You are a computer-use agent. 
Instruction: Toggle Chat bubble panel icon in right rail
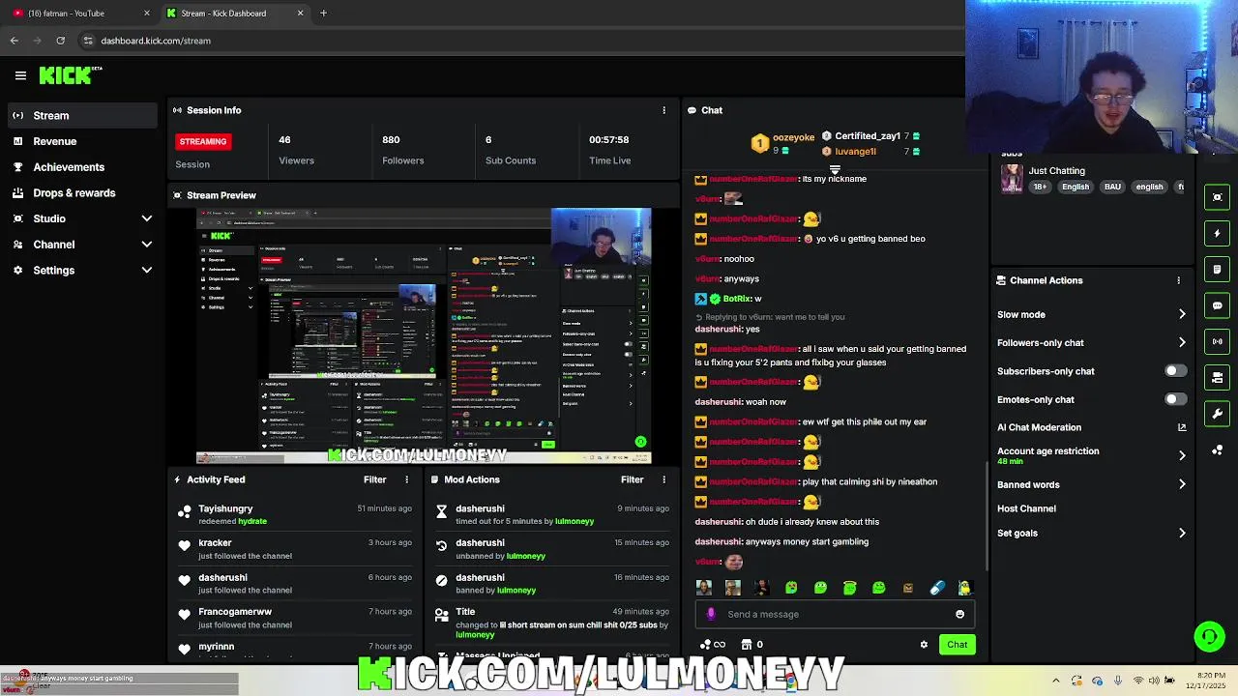pos(1218,305)
